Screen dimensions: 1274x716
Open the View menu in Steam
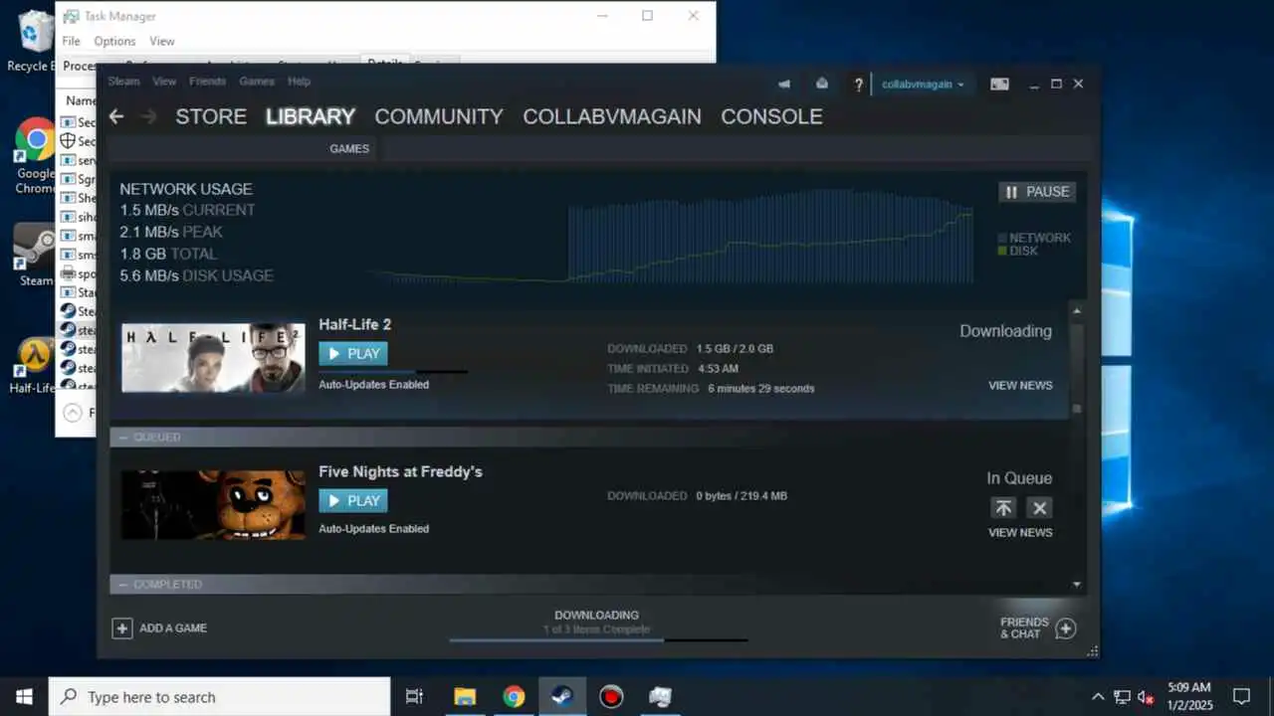click(164, 82)
